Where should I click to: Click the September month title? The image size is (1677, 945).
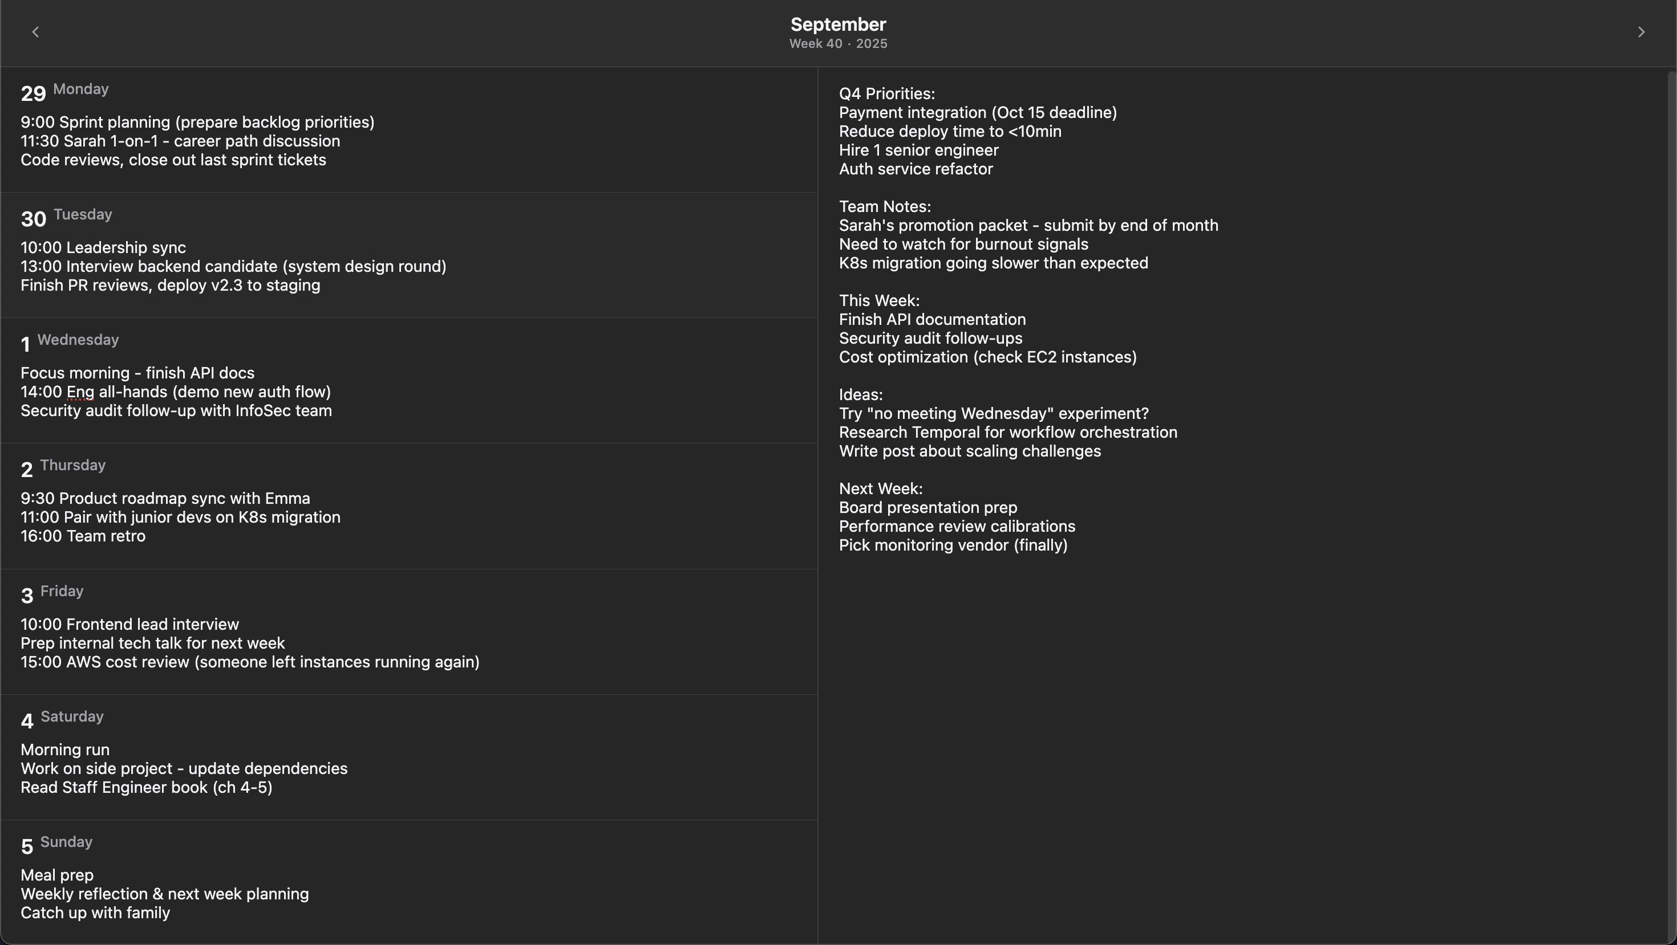838,24
